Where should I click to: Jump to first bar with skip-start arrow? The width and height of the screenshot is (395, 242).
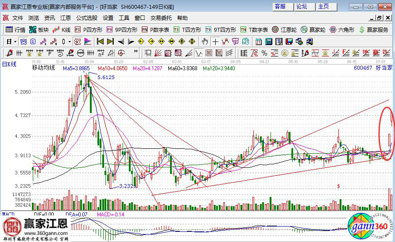[100, 42]
